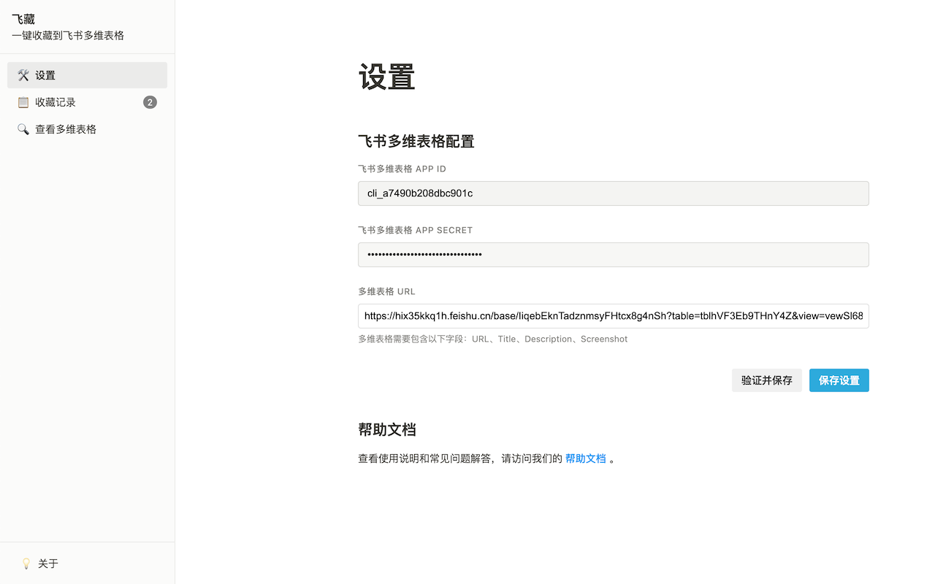The image size is (935, 584).
Task: Click the 帮助文档 section heading
Action: (x=387, y=429)
